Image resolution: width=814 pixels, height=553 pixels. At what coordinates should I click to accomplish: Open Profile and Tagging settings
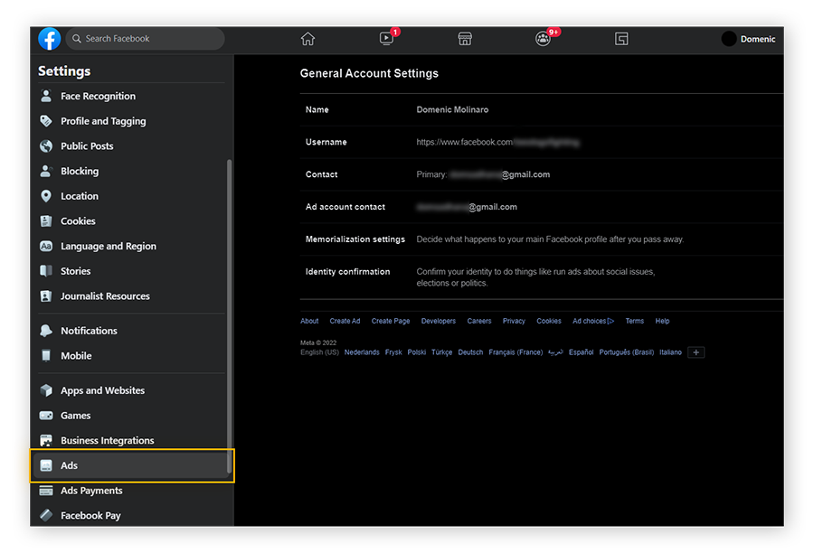(x=102, y=121)
